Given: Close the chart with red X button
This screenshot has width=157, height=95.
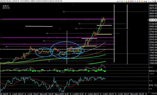Looking at the screenshot, I should [155, 1].
